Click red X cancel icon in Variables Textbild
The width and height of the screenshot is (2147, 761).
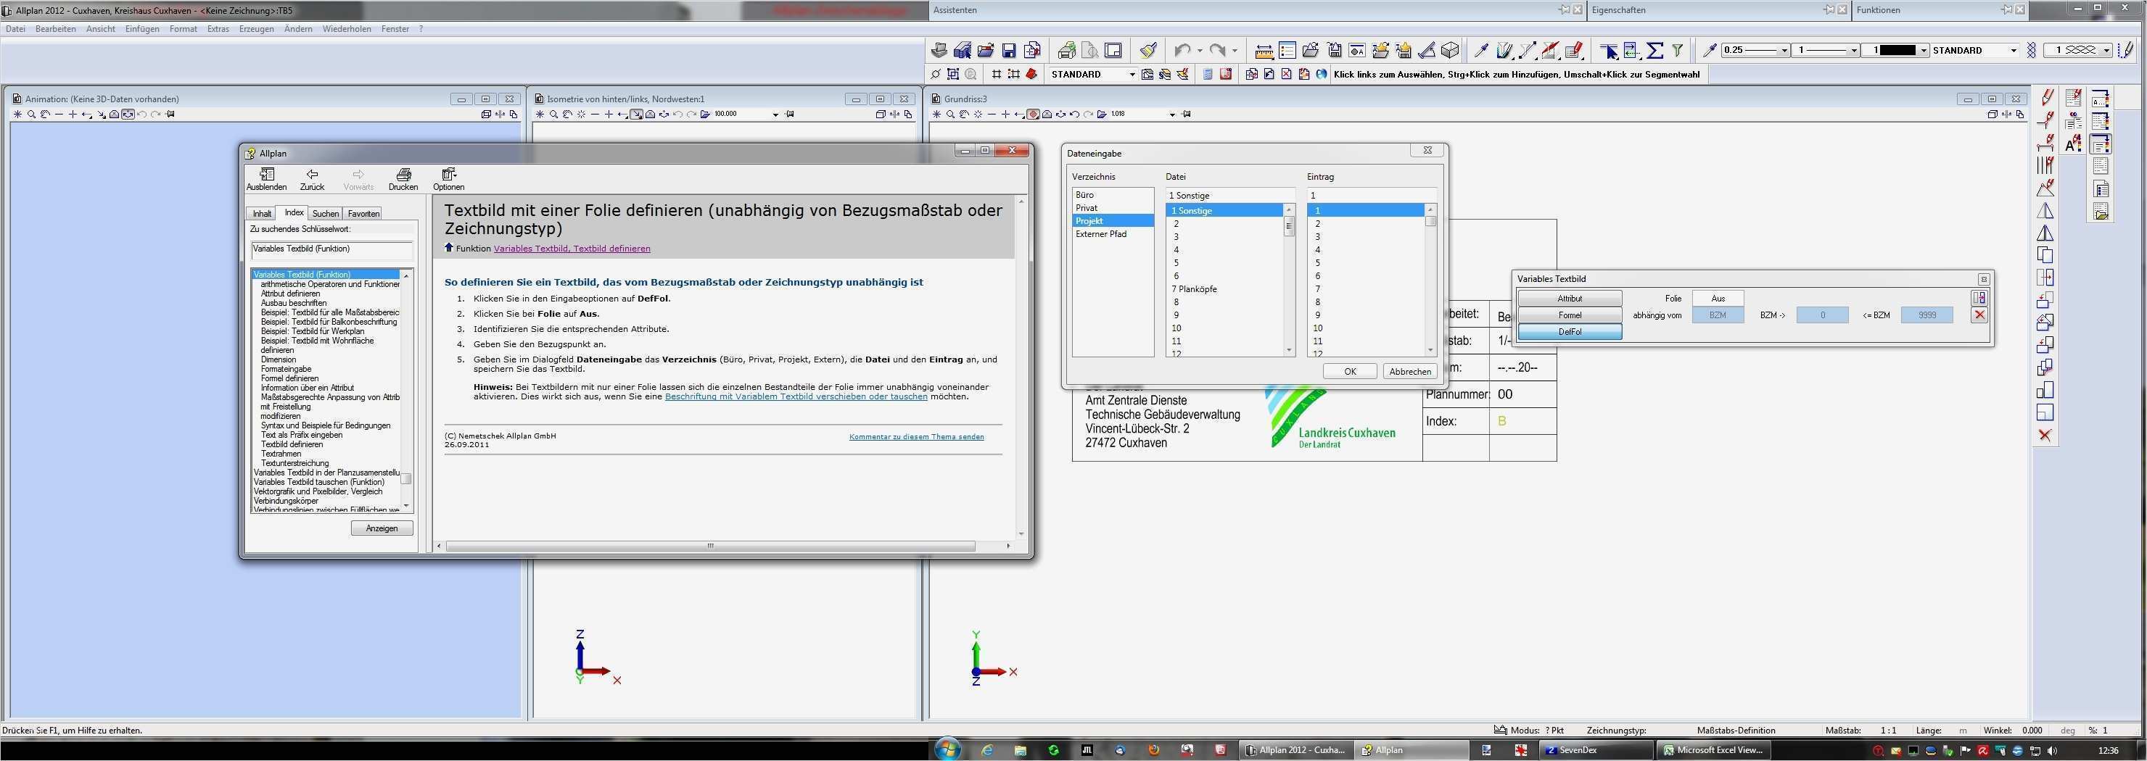pyautogui.click(x=1979, y=315)
